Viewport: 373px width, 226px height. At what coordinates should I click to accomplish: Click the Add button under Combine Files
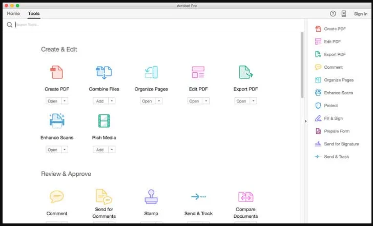point(101,101)
